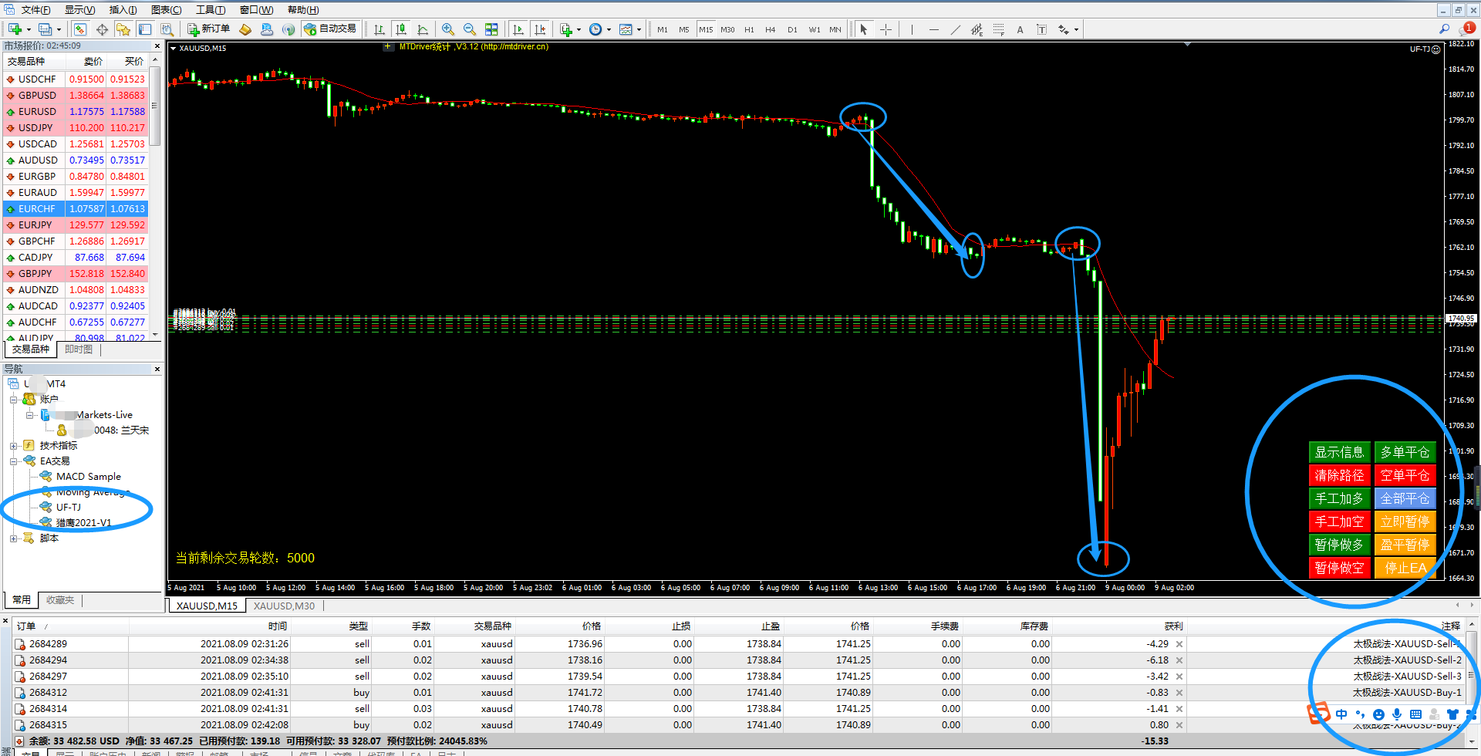Click the tile windows icon
This screenshot has height=756, width=1481.
tap(491, 29)
